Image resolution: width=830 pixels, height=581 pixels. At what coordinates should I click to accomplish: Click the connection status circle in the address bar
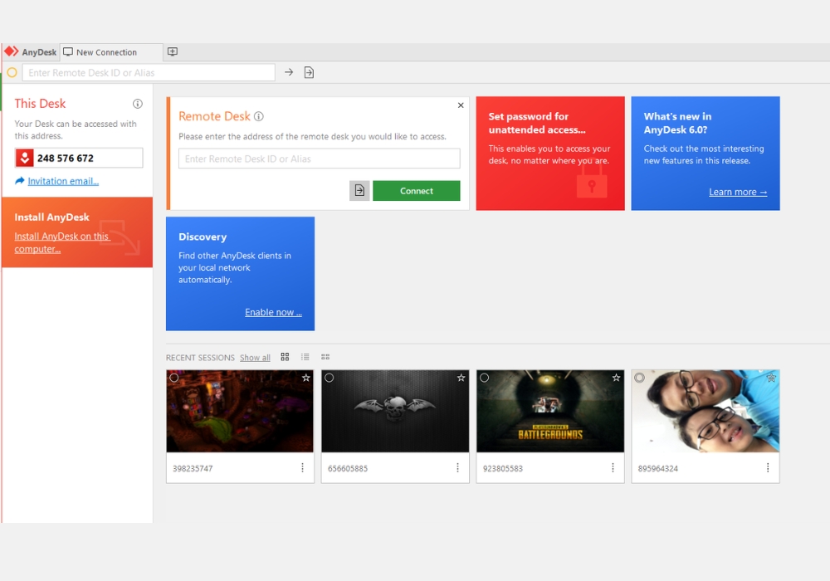tap(12, 72)
